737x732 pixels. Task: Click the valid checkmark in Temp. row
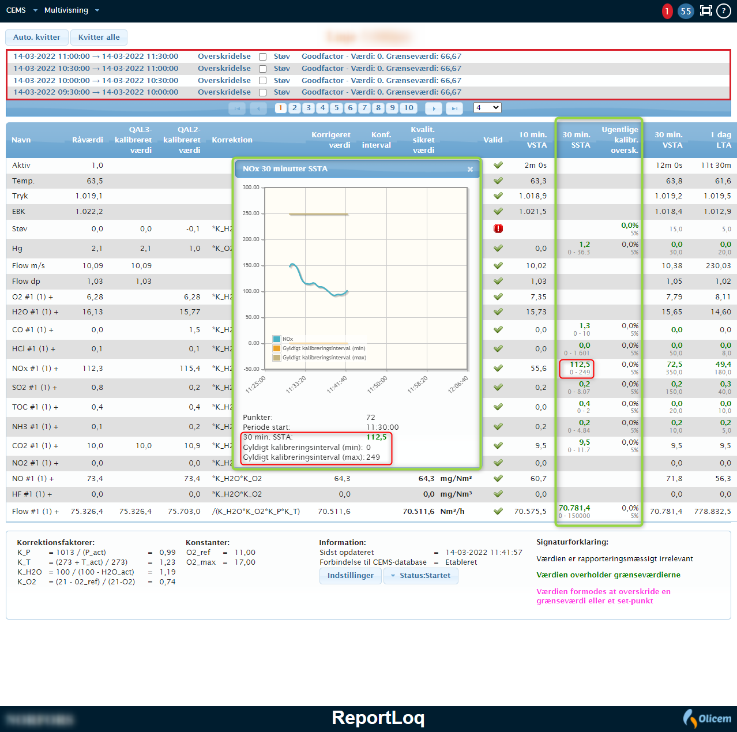point(498,181)
